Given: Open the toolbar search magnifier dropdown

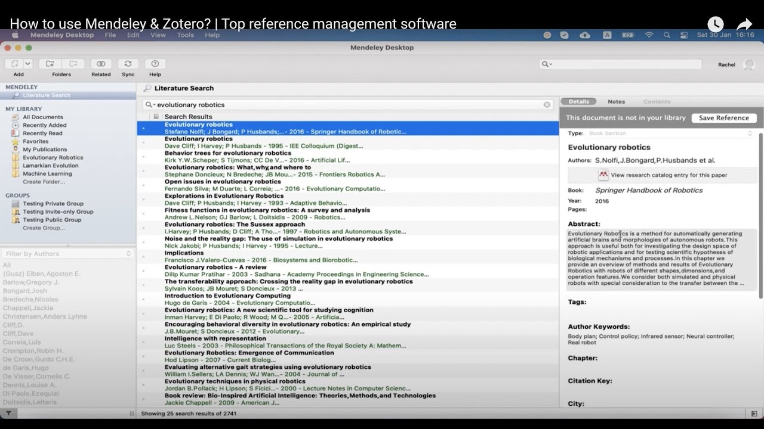Looking at the screenshot, I should point(546,64).
